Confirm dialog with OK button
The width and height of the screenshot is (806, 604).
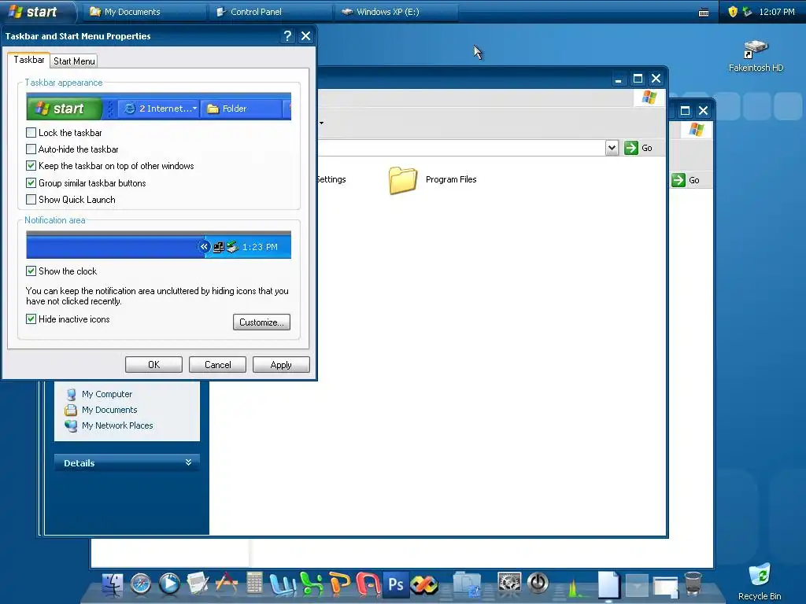[x=153, y=365]
